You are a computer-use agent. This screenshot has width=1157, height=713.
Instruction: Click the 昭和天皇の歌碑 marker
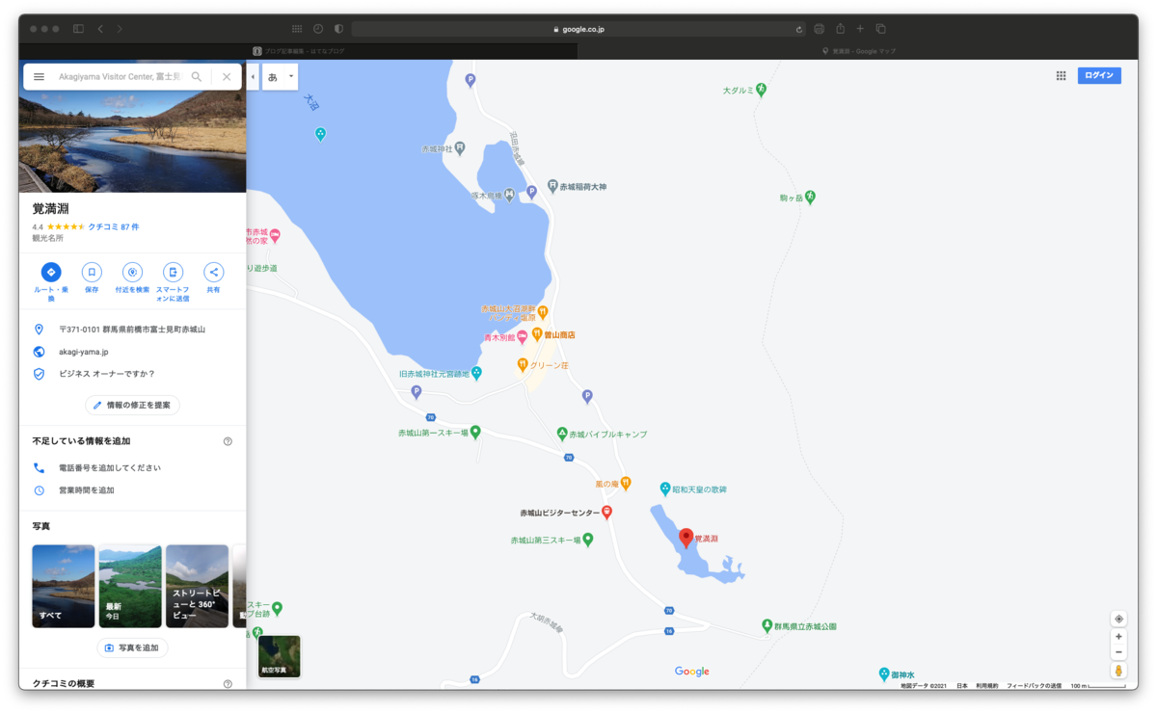coord(665,489)
